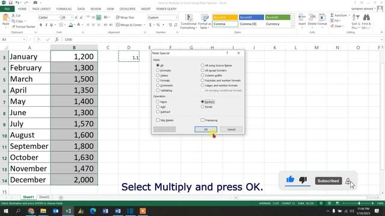385x216 pixels.
Task: Select the Formulas paste radio option
Action: click(158, 70)
